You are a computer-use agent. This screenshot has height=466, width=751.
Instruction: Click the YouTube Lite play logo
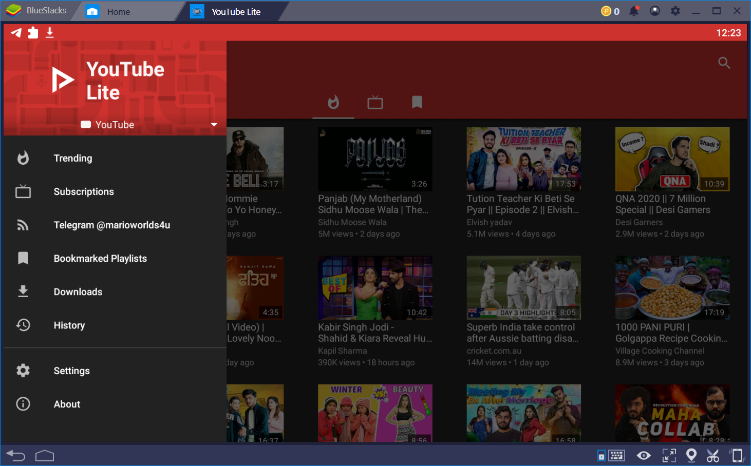63,80
